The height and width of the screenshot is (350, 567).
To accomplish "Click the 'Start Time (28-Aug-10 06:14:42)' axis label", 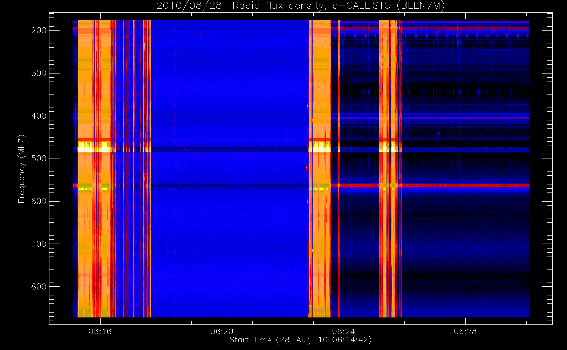I will [301, 340].
